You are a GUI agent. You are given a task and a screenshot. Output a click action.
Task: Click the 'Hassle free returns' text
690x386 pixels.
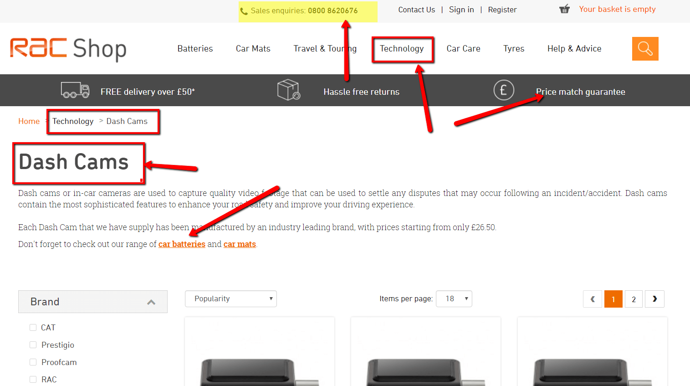coord(362,92)
